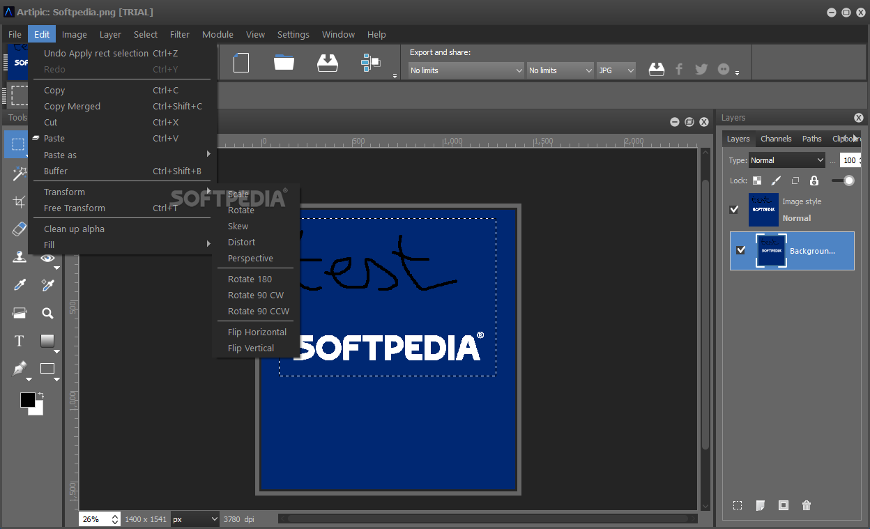This screenshot has height=529, width=870.
Task: Open the JPG format dropdown
Action: tap(616, 70)
